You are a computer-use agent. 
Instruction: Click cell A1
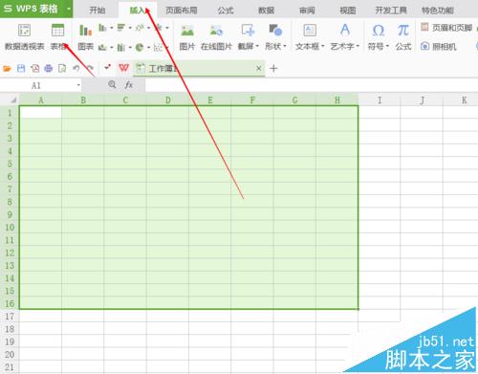pos(40,112)
